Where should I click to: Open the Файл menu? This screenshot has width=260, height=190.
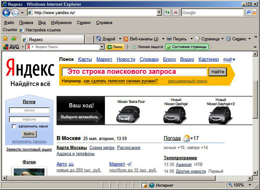pyautogui.click(x=9, y=22)
